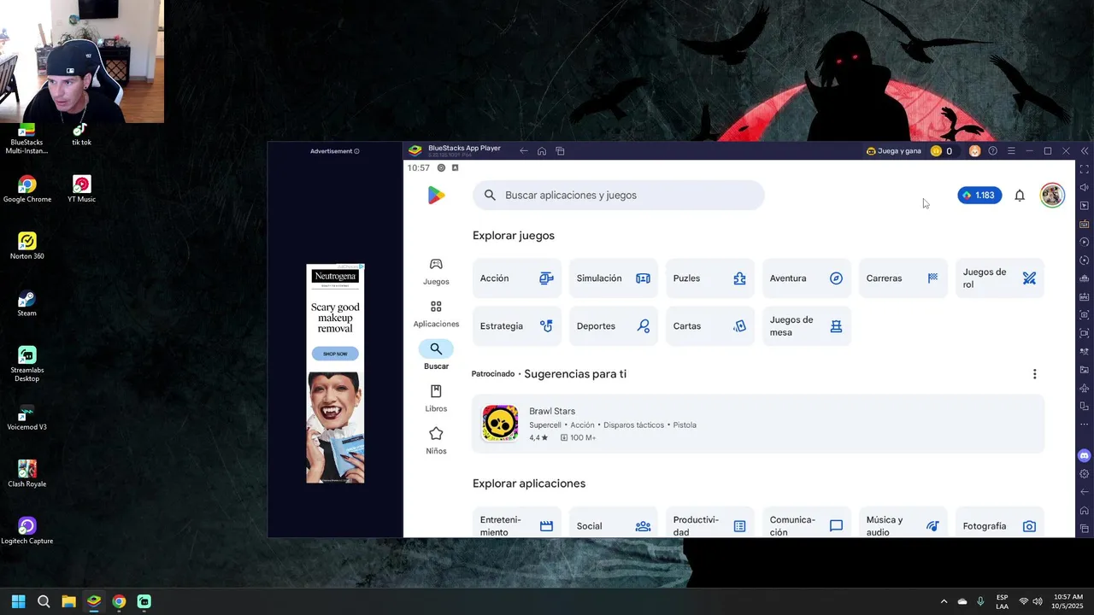Open BlueStacks settings gear
This screenshot has height=615, width=1094.
1085,474
